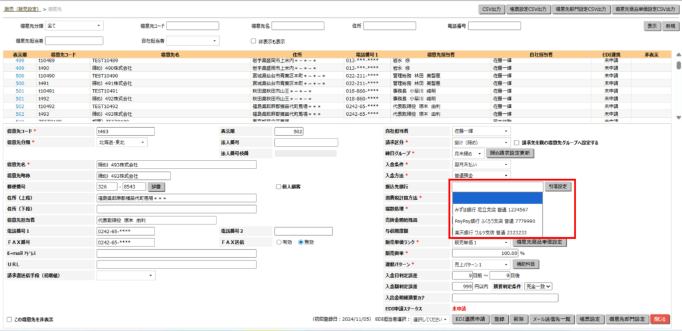
Task: Select the 有効 radio button for FAX送信
Action: point(279,242)
